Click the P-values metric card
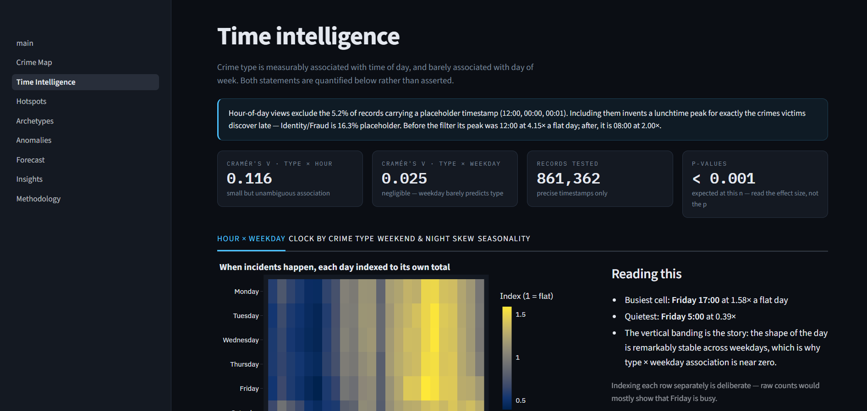This screenshot has width=867, height=411. point(755,184)
